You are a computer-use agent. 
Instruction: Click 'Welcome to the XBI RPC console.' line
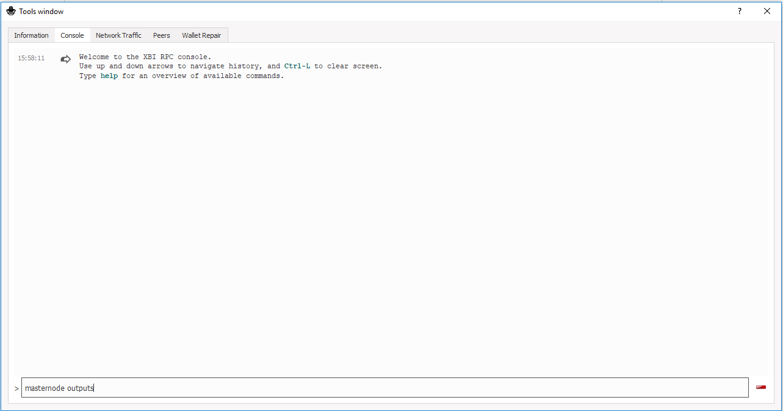coord(145,57)
